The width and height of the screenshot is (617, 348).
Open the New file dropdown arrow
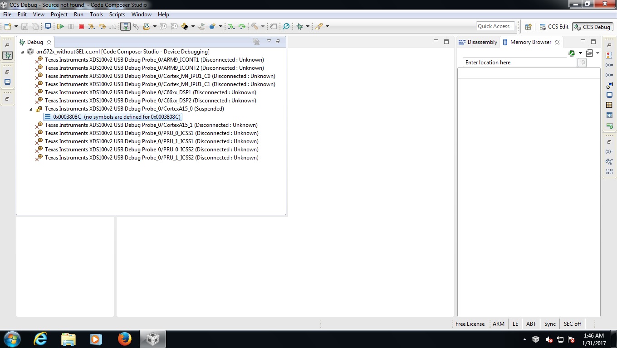(x=16, y=26)
